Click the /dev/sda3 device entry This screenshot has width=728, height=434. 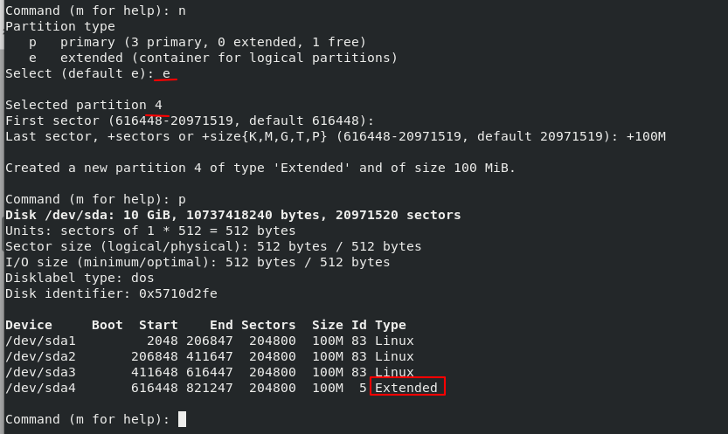40,372
